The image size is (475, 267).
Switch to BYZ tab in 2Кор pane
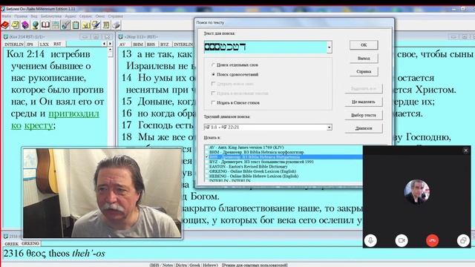[x=165, y=44]
